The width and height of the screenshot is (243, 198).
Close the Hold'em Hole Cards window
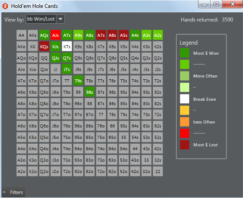click(x=232, y=4)
